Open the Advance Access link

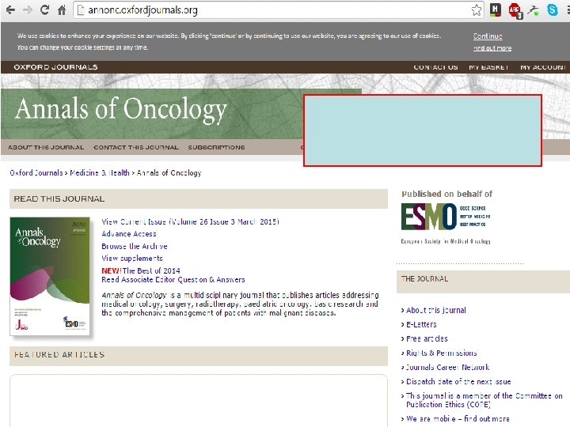(x=129, y=234)
